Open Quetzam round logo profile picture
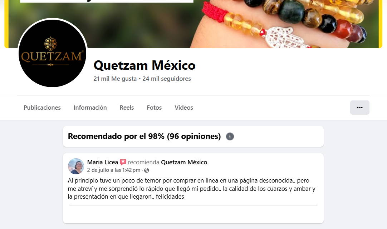This screenshot has height=229, width=387. click(x=52, y=53)
